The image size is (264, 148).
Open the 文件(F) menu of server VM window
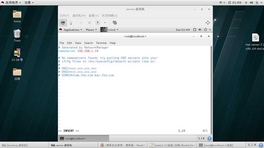[x=64, y=15]
